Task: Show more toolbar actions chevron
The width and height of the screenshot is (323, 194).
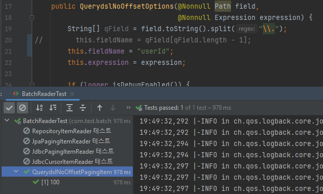Action: coord(128,108)
